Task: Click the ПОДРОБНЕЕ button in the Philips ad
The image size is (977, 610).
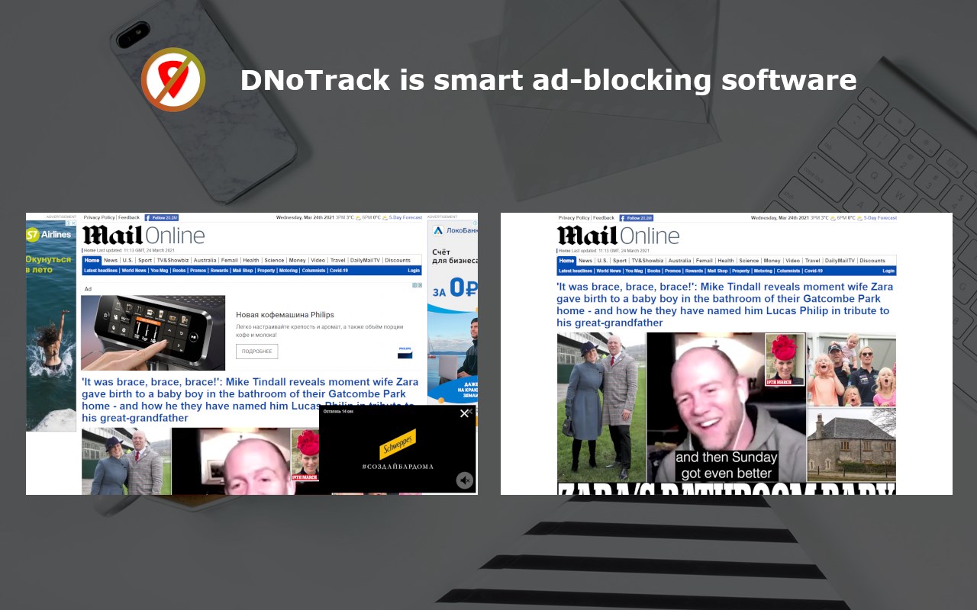Action: [256, 352]
